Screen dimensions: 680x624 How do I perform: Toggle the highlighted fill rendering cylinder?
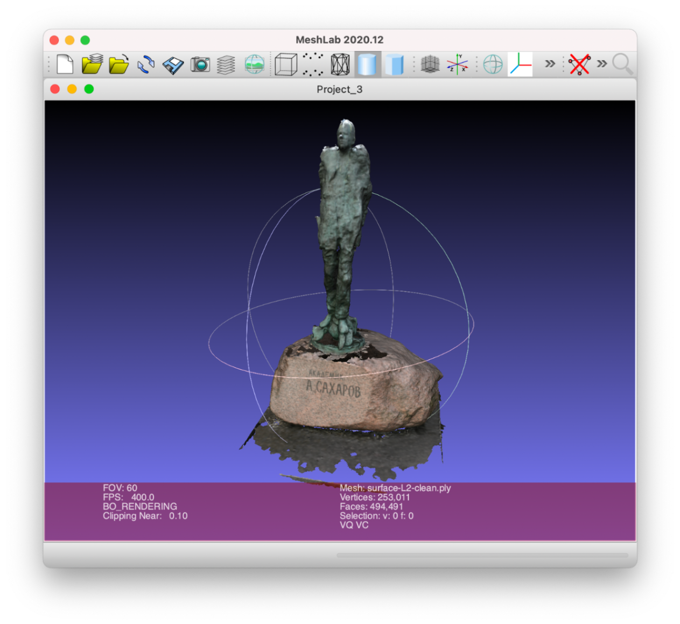click(367, 65)
